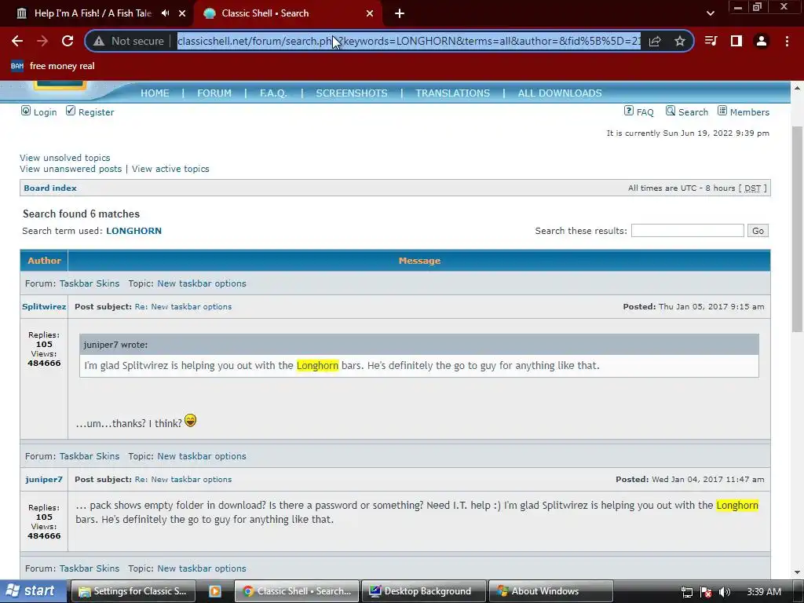Viewport: 804px width, 603px height.
Task: Click the security flag tray icon
Action: point(706,592)
